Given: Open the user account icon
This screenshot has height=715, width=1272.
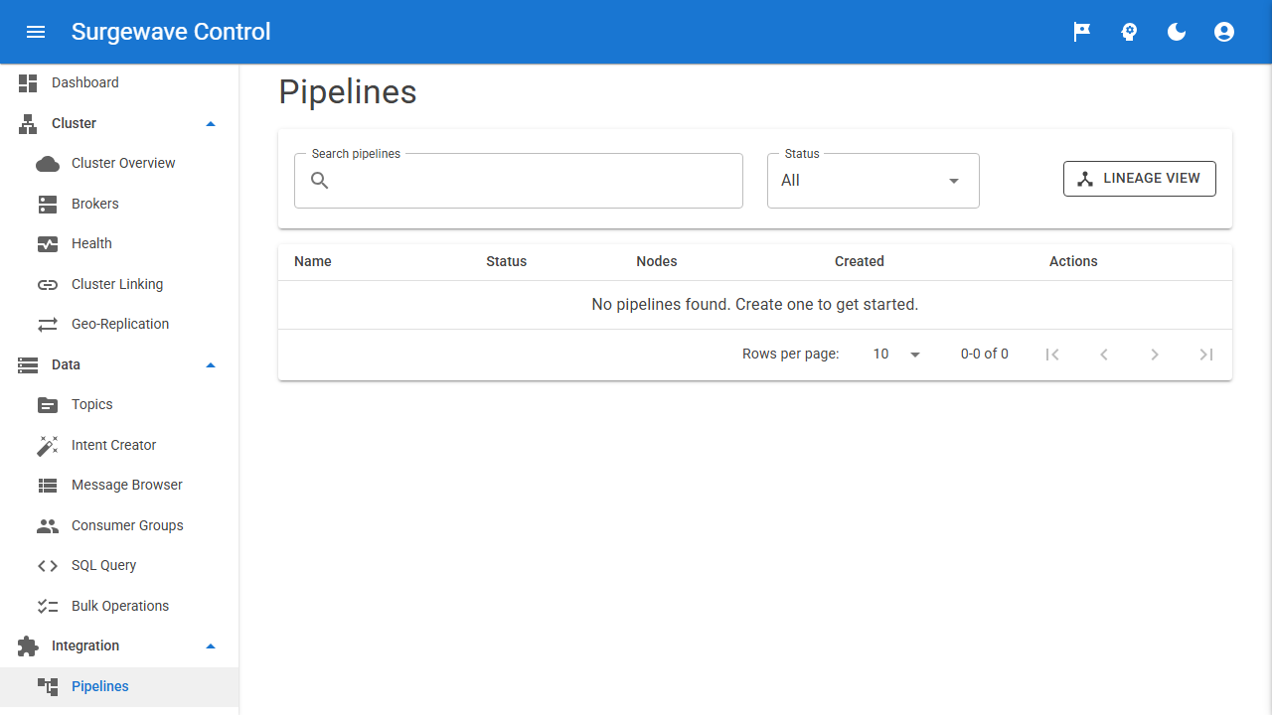Looking at the screenshot, I should (1224, 32).
